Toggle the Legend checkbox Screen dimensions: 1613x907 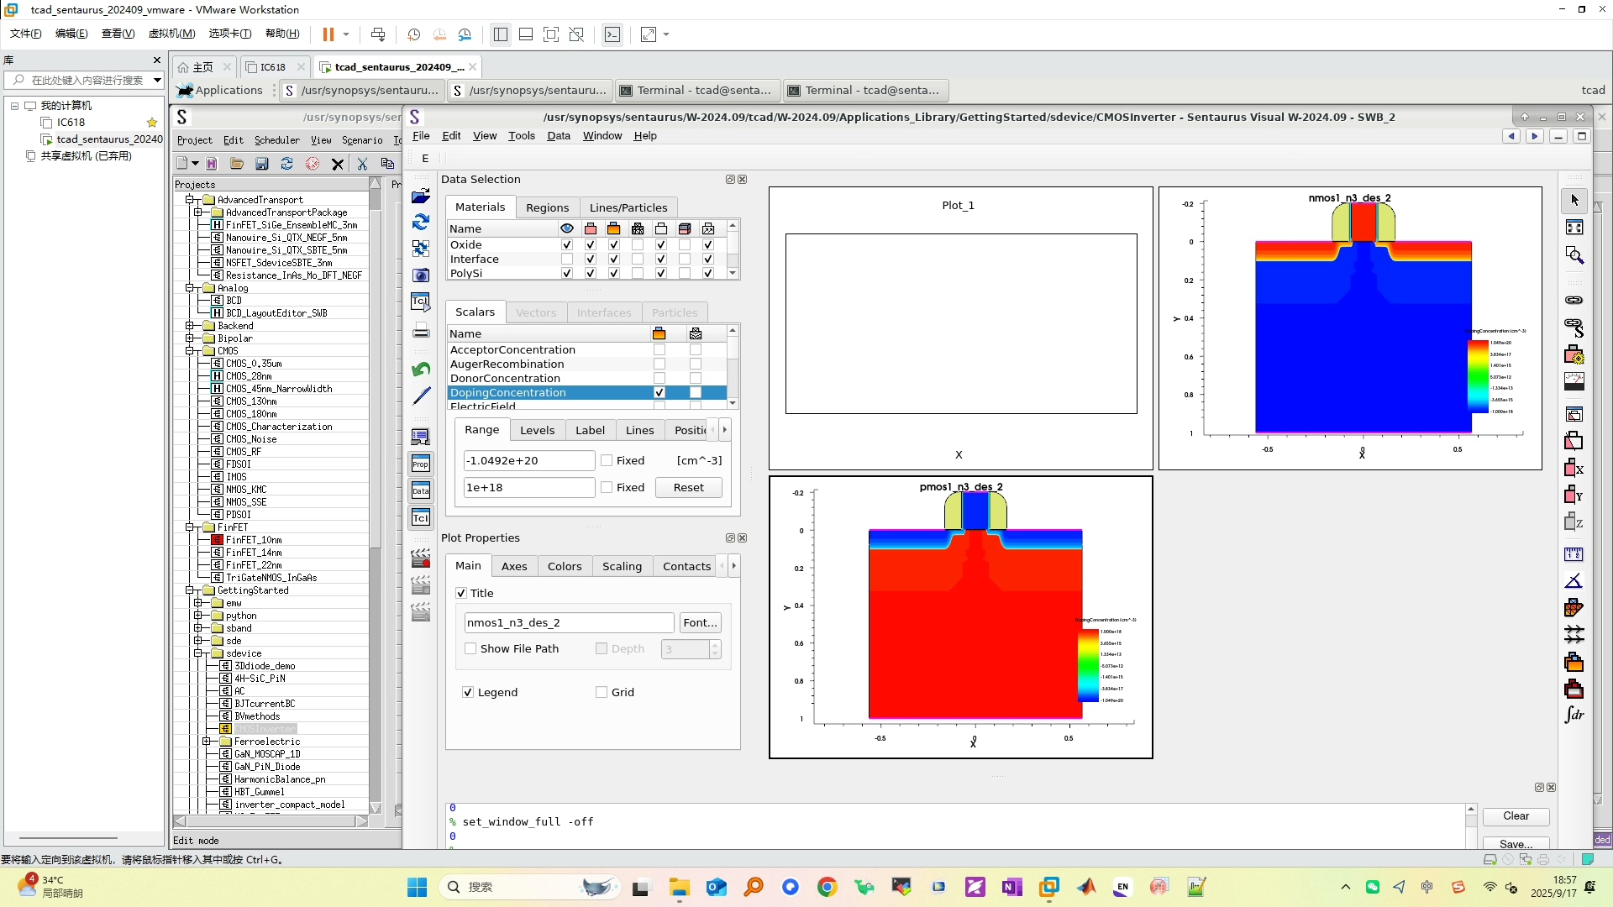[468, 693]
